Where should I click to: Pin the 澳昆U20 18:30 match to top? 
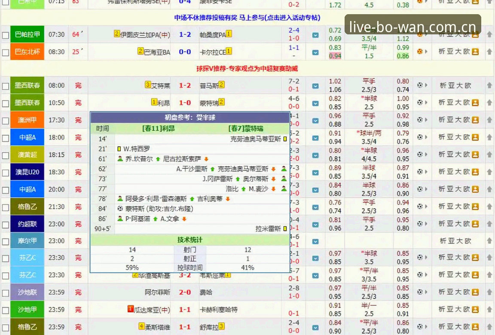[x=489, y=172]
